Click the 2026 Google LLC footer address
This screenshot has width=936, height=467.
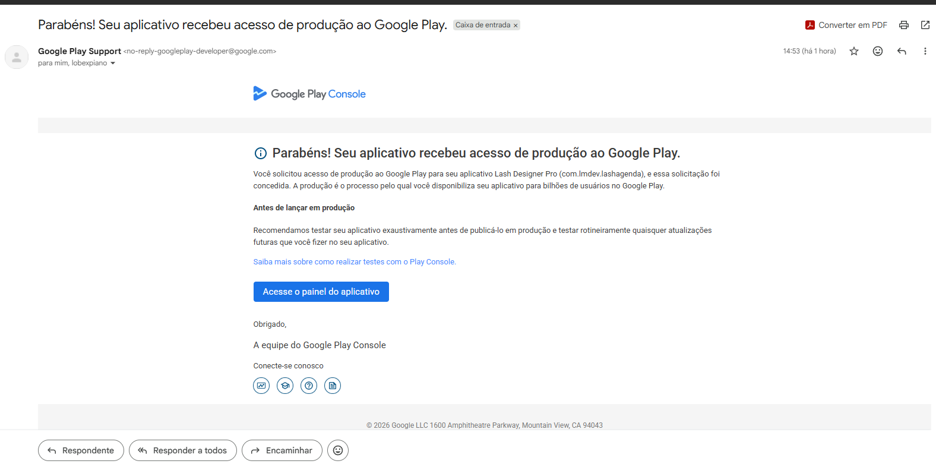[x=485, y=425]
